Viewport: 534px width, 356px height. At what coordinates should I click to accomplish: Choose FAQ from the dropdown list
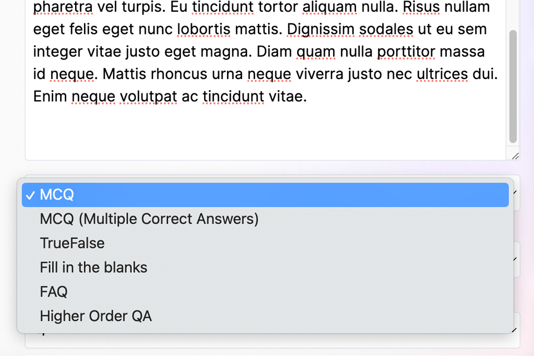pyautogui.click(x=53, y=291)
